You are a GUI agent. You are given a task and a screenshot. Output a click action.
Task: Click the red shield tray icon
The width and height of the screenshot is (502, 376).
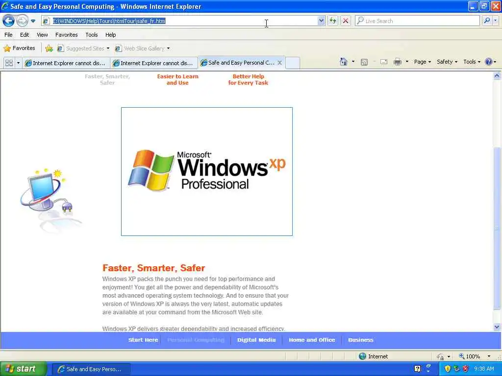466,369
